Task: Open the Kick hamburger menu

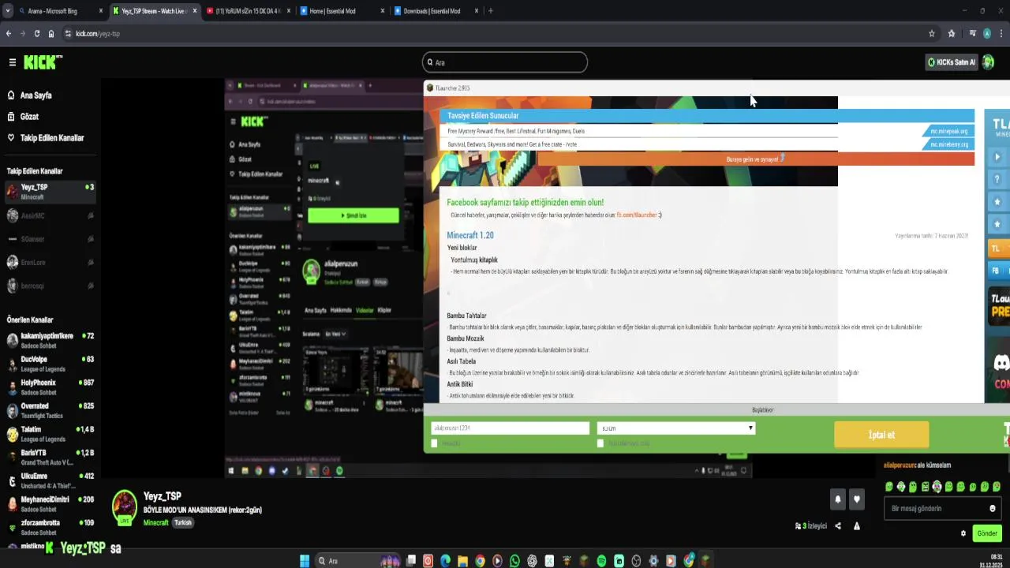Action: (12, 62)
